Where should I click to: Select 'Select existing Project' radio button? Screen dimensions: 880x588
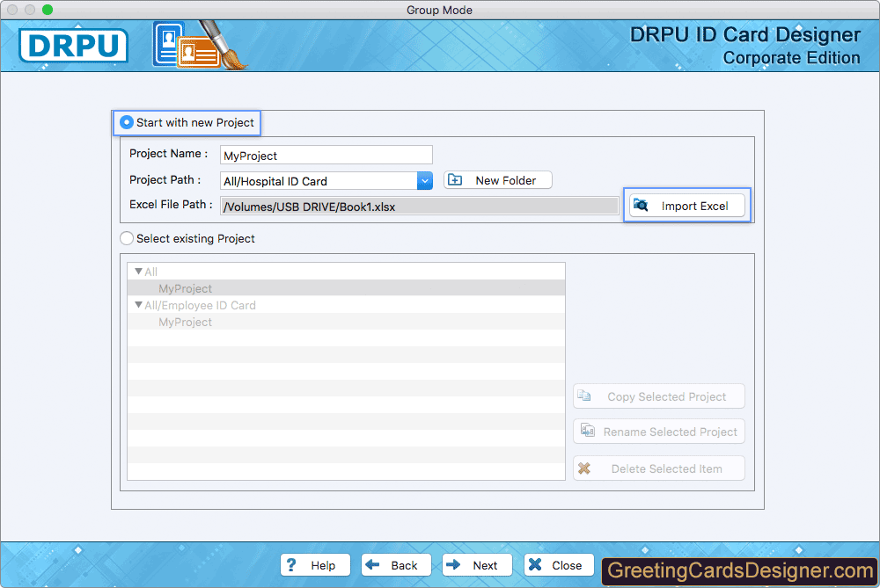pyautogui.click(x=127, y=238)
